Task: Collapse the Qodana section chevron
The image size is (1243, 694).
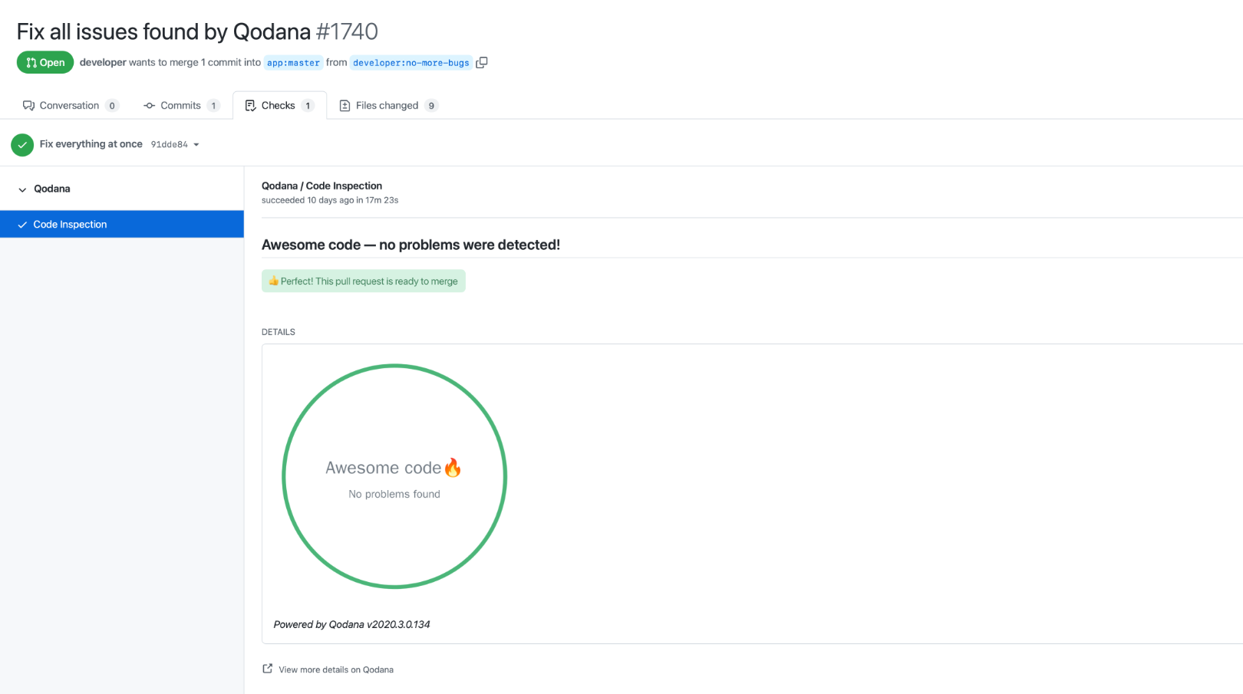Action: pos(22,189)
